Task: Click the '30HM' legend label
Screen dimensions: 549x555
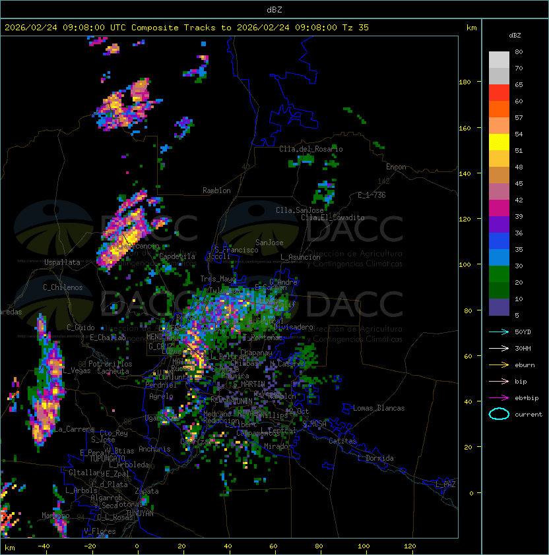Action: (x=523, y=349)
